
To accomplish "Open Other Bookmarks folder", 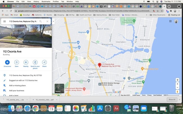I will [x=158, y=15].
